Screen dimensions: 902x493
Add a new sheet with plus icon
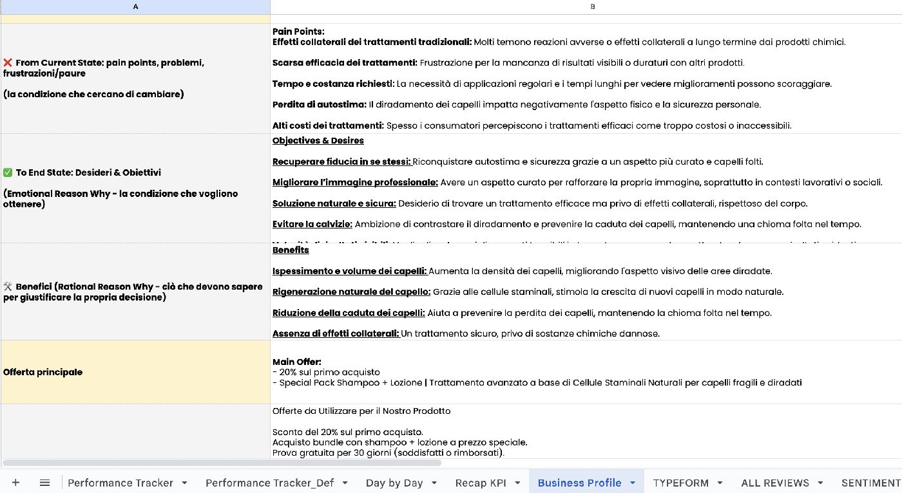tap(15, 483)
